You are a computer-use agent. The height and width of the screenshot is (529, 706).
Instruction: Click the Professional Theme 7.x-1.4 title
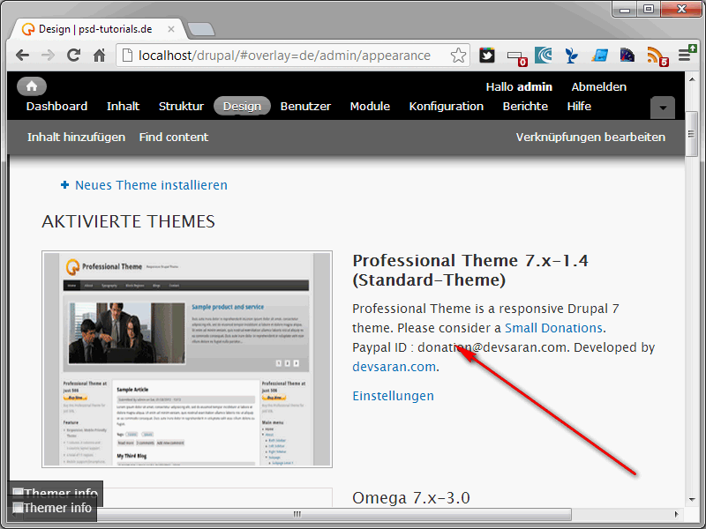pos(470,270)
